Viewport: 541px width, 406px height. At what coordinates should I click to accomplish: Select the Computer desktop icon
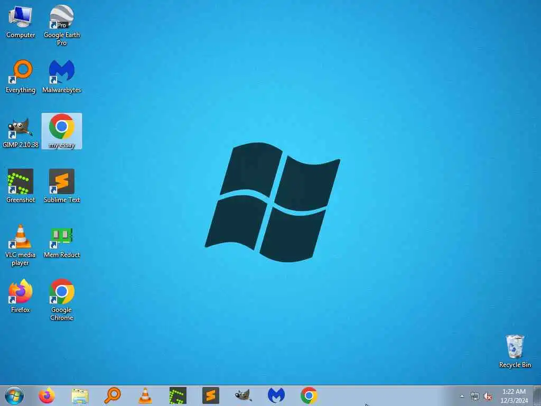point(21,22)
